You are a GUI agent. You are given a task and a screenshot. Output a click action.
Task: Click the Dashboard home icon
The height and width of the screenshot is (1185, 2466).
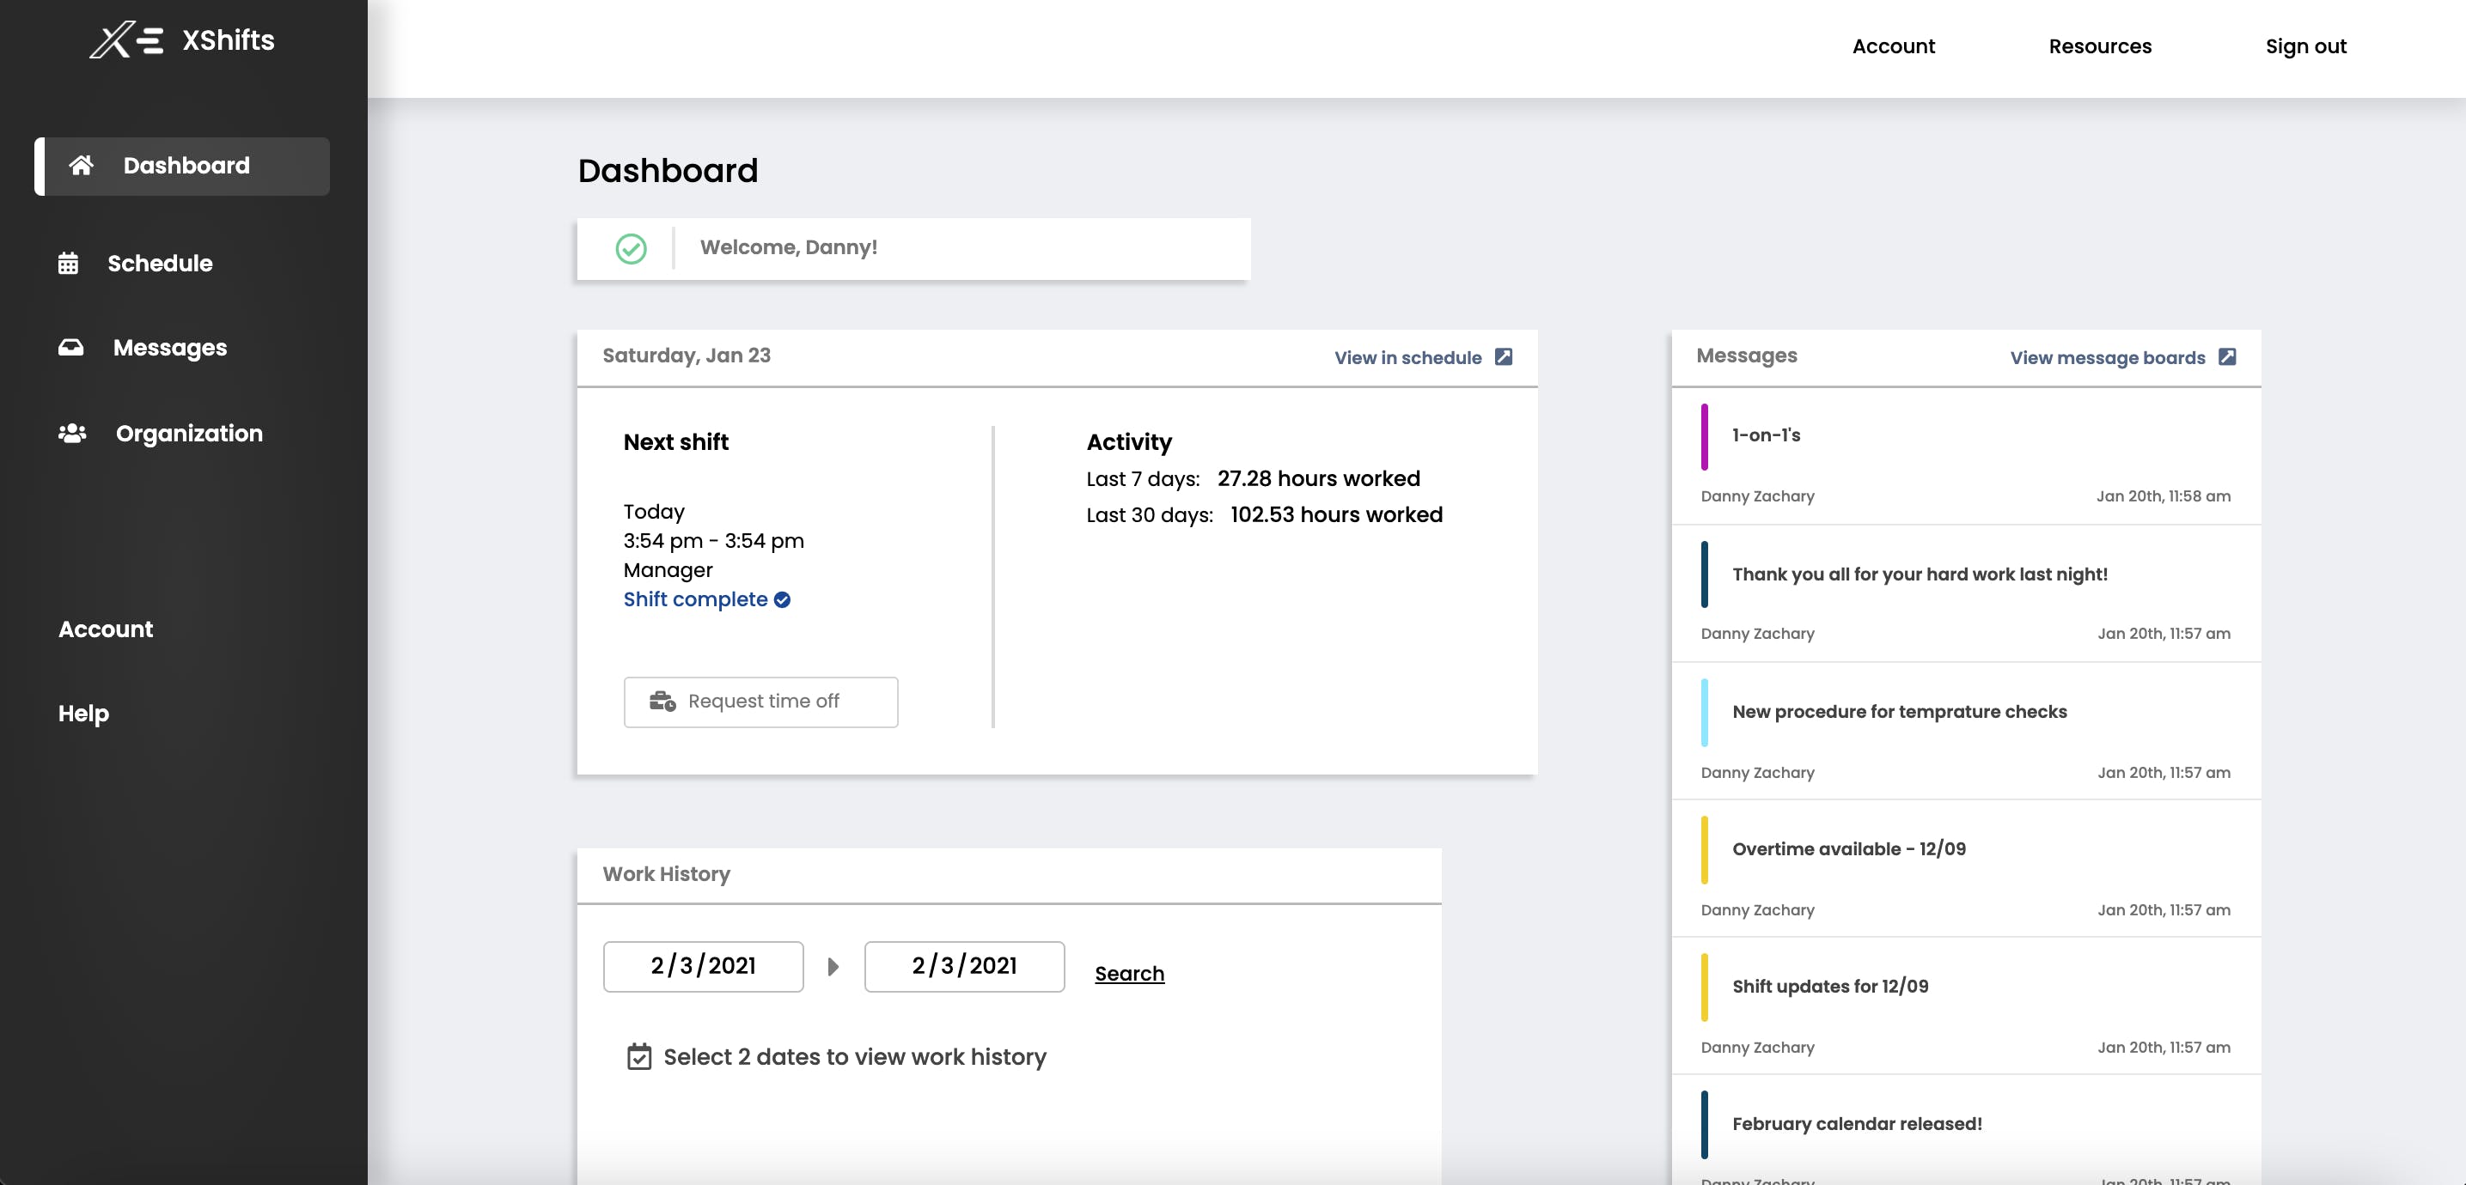[x=82, y=166]
